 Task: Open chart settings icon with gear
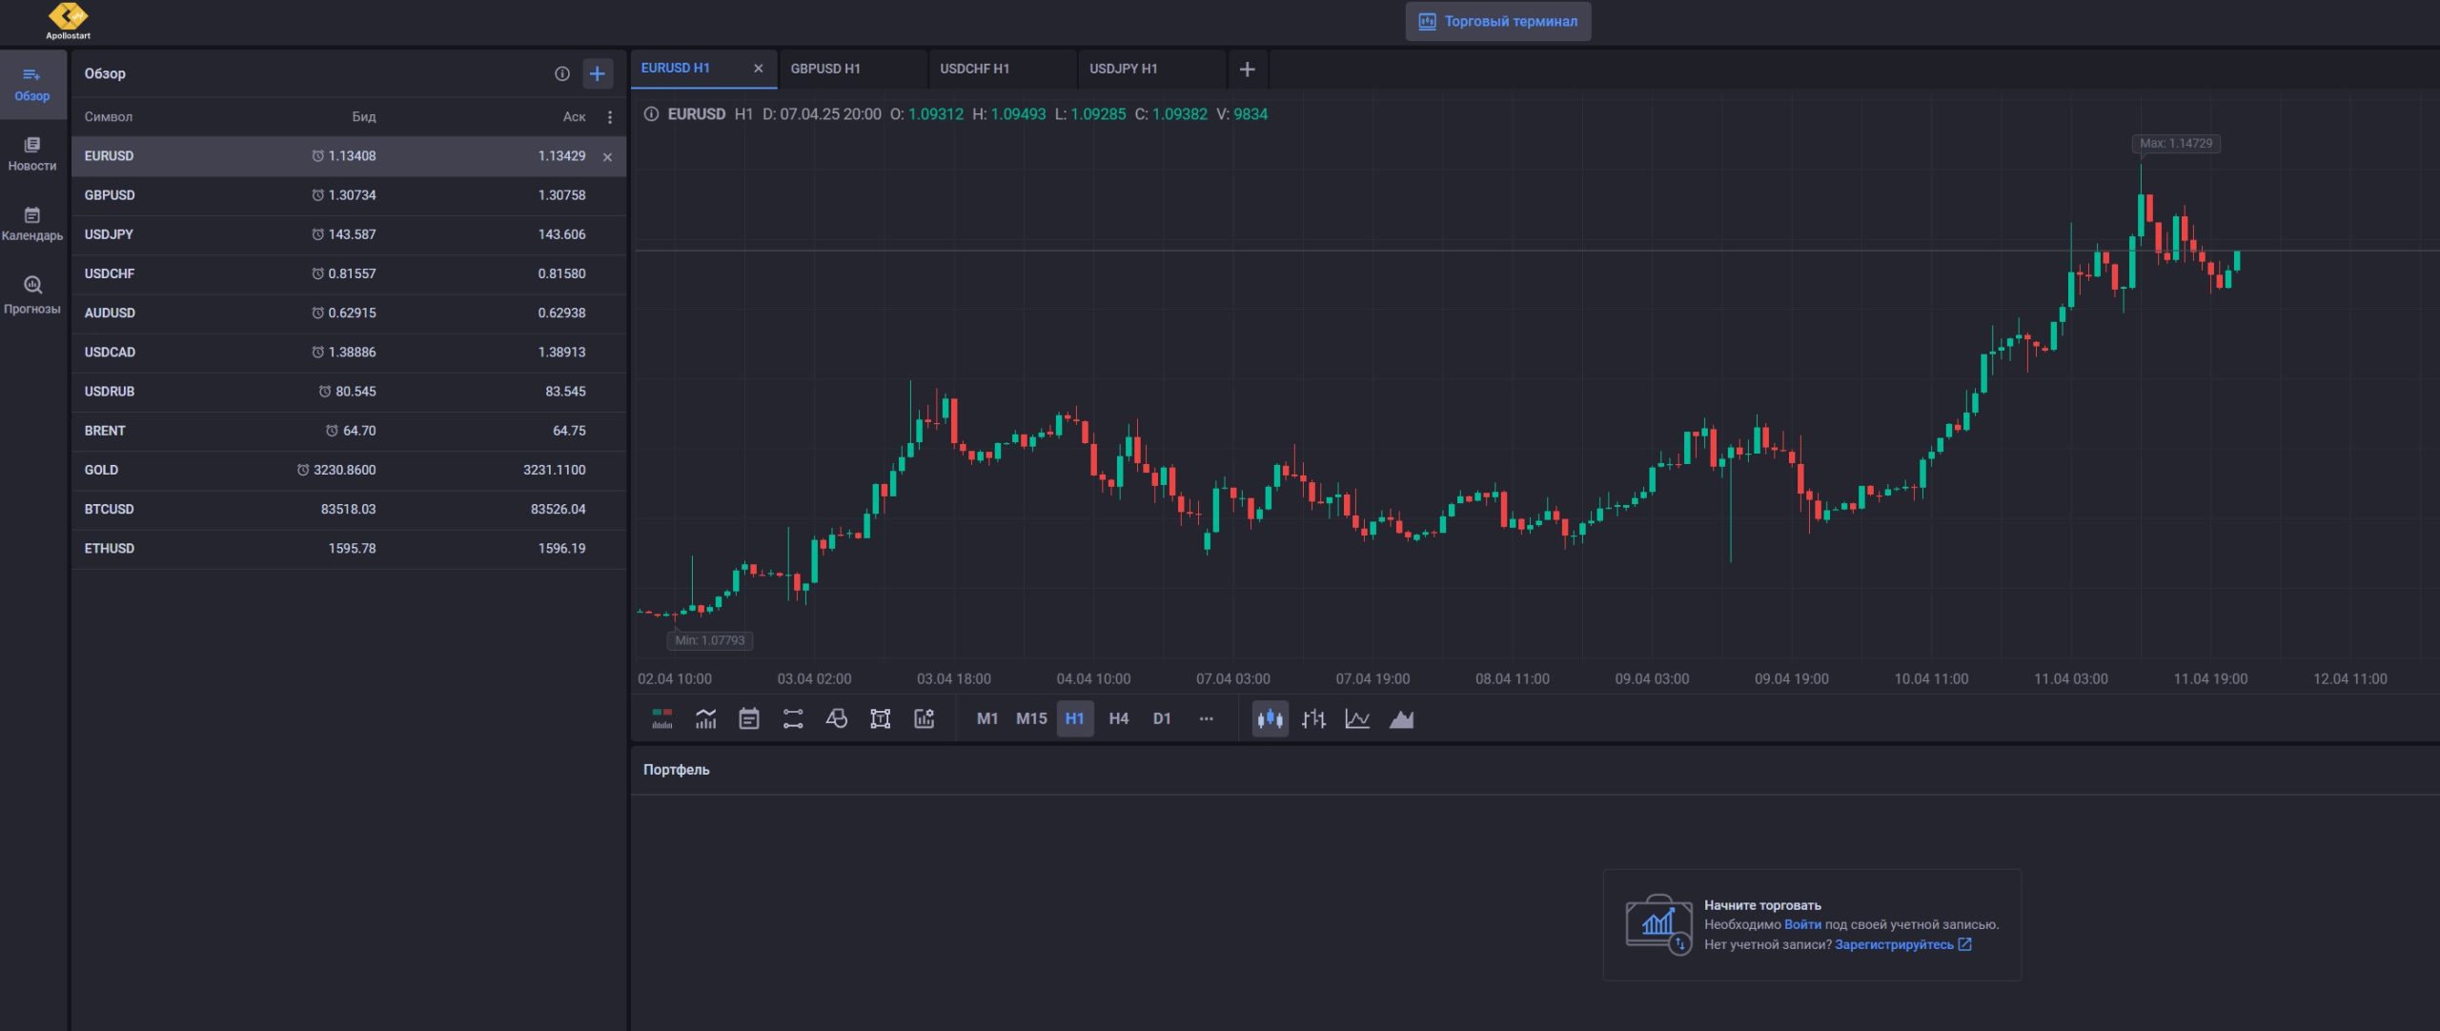point(924,719)
